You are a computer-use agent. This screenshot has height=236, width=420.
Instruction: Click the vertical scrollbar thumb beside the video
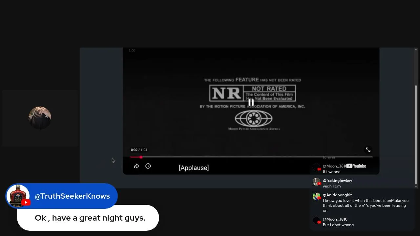click(x=416, y=134)
